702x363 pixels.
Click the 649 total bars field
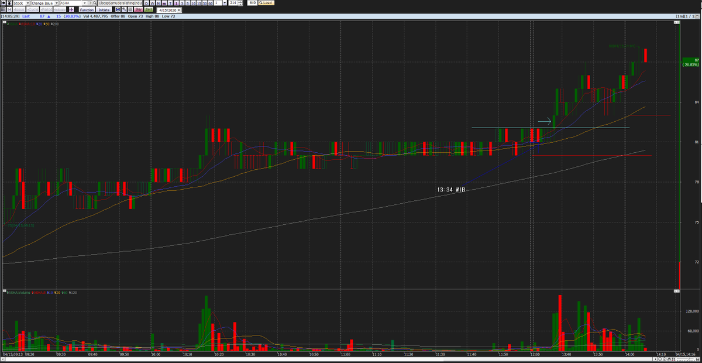pyautogui.click(x=252, y=3)
